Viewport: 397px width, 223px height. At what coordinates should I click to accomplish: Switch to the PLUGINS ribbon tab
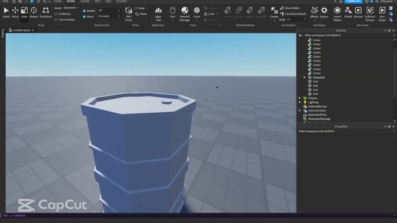point(122,1)
